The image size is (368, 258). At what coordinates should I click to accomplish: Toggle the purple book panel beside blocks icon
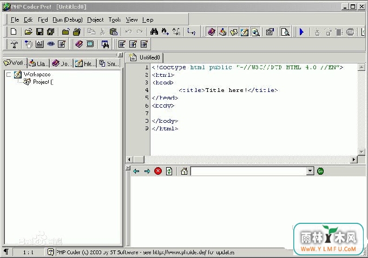click(212, 32)
